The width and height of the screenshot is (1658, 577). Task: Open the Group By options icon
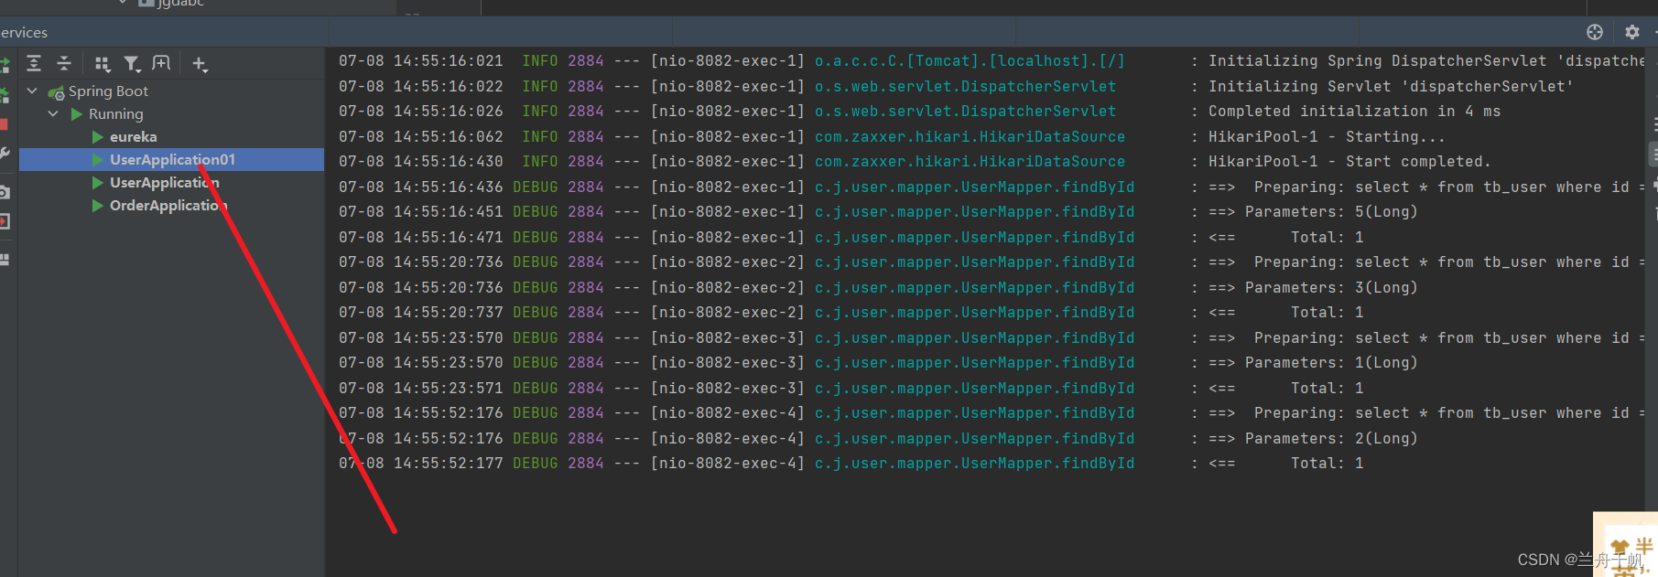pos(103,63)
